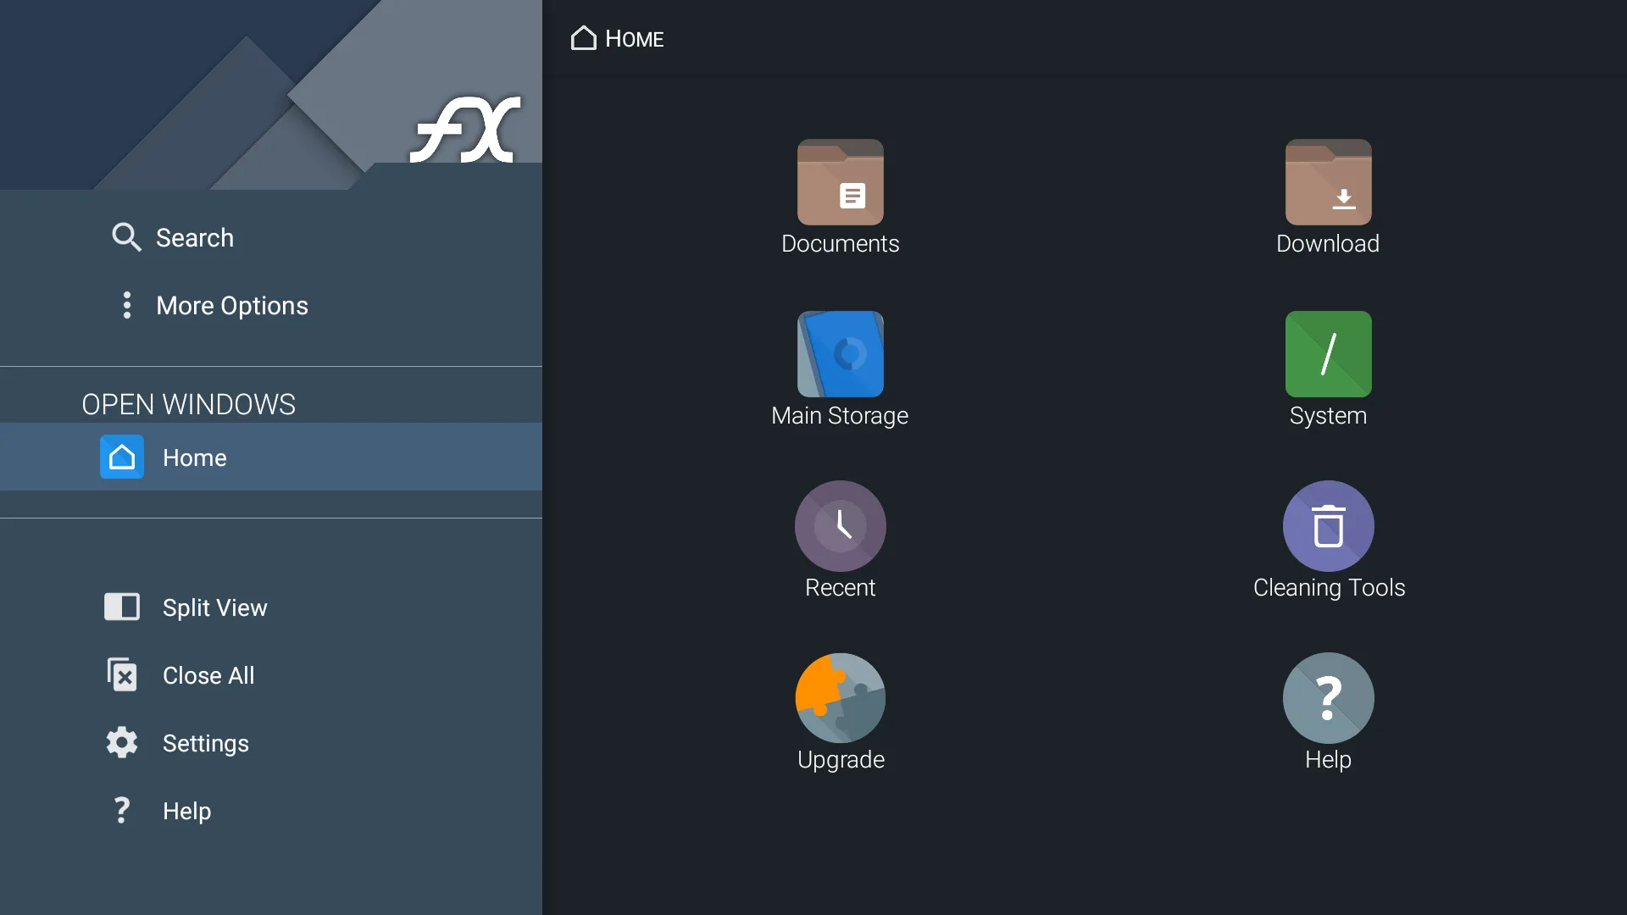The image size is (1627, 915).
Task: Click the Main Storage label text
Action: (840, 416)
